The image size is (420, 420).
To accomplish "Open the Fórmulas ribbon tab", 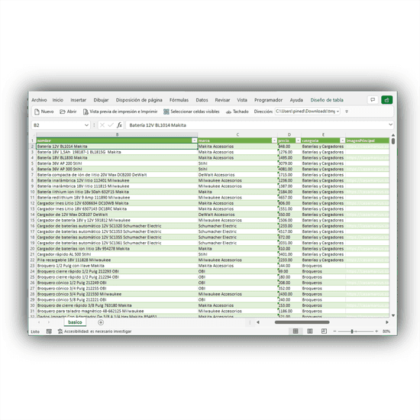I will pos(179,100).
